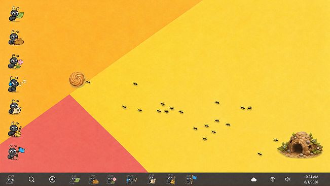Open the volume speaker tray icon
Viewport: 330px width, 186px height.
[287, 179]
